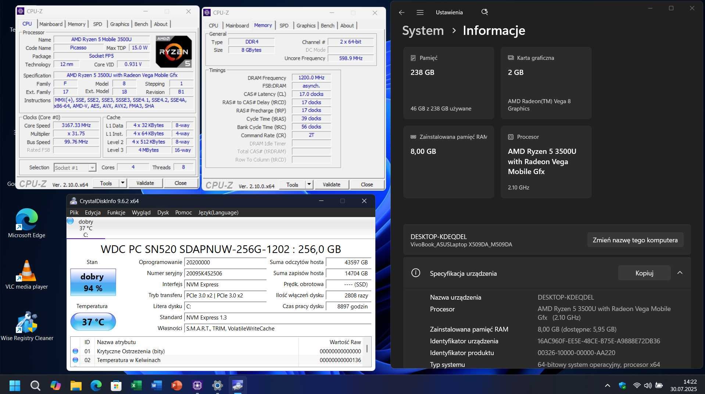Select CPU tab in Memory CPU-Z window

pos(213,25)
